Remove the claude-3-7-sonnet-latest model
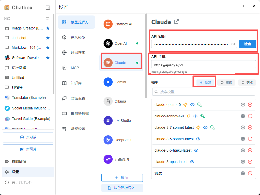 pyautogui.click(x=250, y=127)
